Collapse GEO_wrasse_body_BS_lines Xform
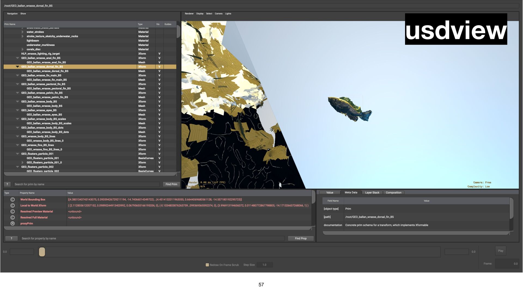Image resolution: width=523 pixels, height=294 pixels. coord(17,136)
